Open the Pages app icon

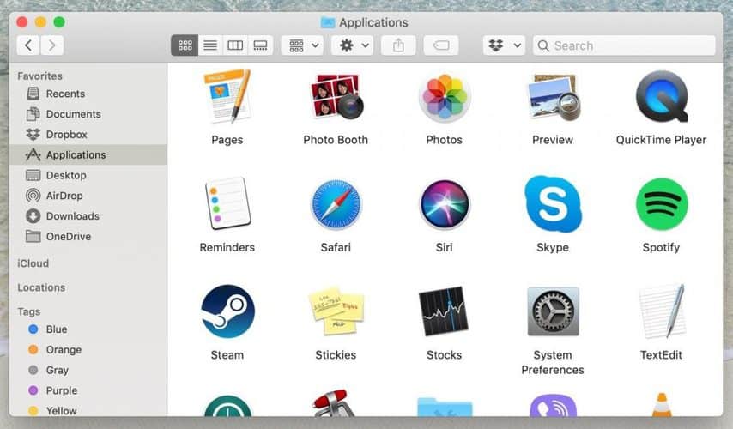point(227,96)
